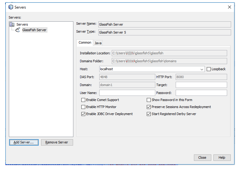The width and height of the screenshot is (239, 170).
Task: Click the GlassFish fish icon in tree
Action: pyautogui.click(x=18, y=30)
